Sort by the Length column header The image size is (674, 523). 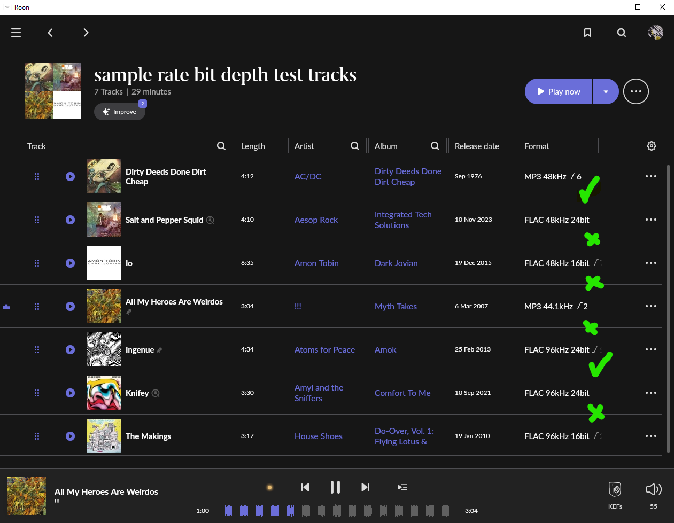(x=253, y=146)
